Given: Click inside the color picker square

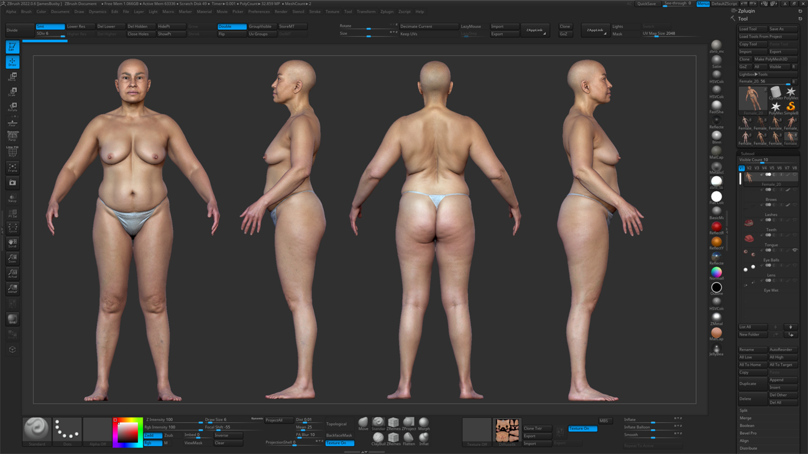Looking at the screenshot, I should [x=129, y=432].
